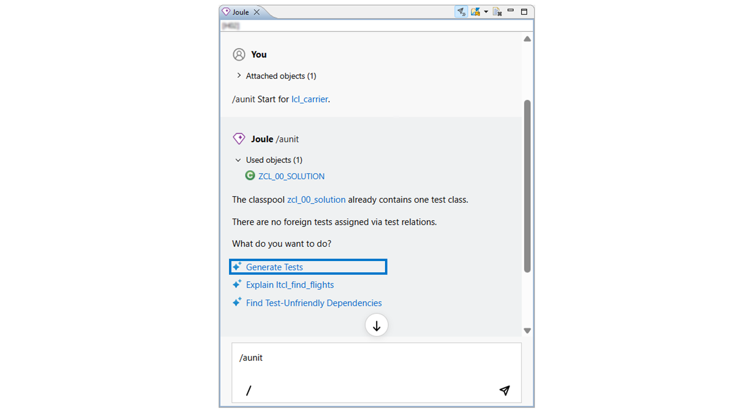Click the folder icon in Joule toolbar

point(475,12)
